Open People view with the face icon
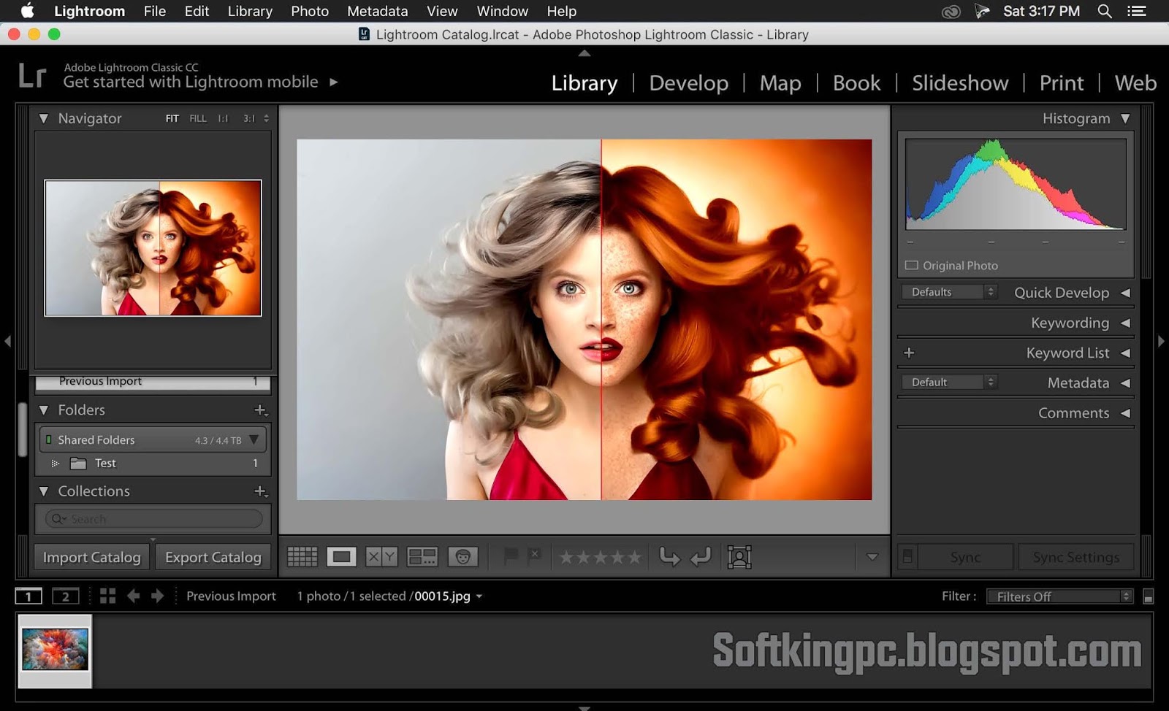The height and width of the screenshot is (711, 1169). pos(464,556)
